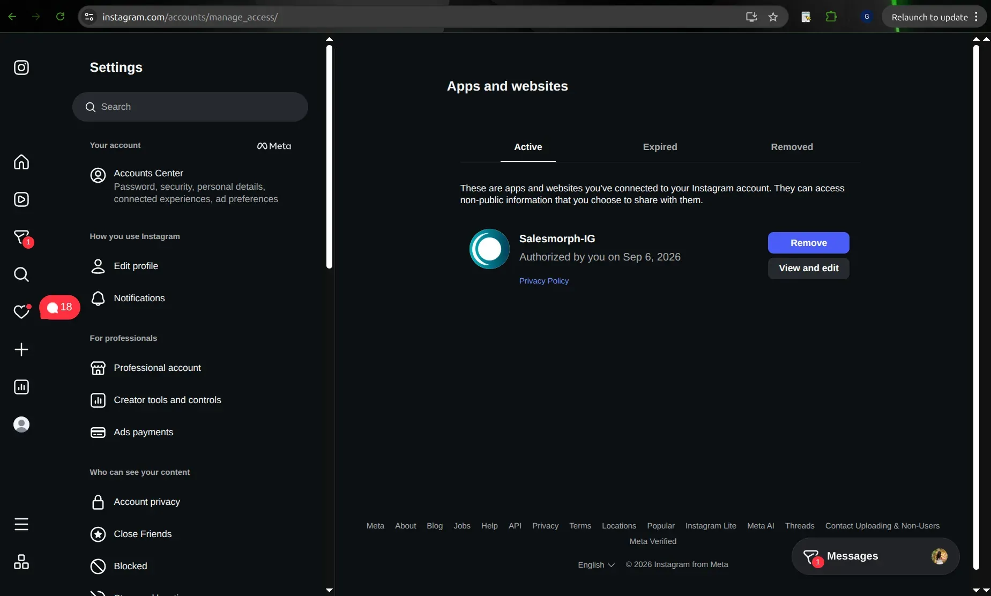Open Professional account settings

coord(191,368)
